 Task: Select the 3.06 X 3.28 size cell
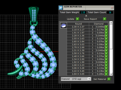pyautogui.click(x=78, y=68)
